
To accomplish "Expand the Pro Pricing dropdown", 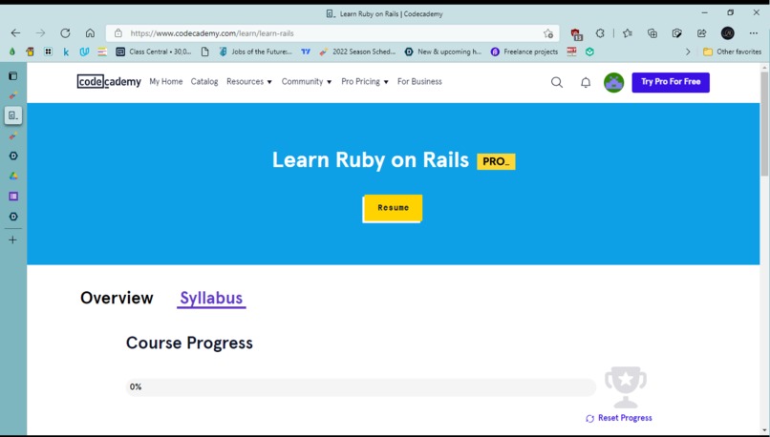I will click(x=365, y=81).
